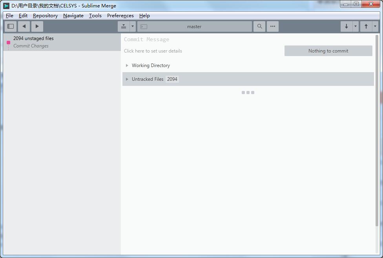The width and height of the screenshot is (383, 258).
Task: Click the Commit Changes label
Action: pos(31,46)
